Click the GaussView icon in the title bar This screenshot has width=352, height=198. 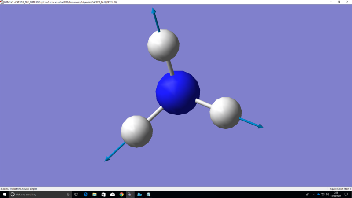click(2, 2)
